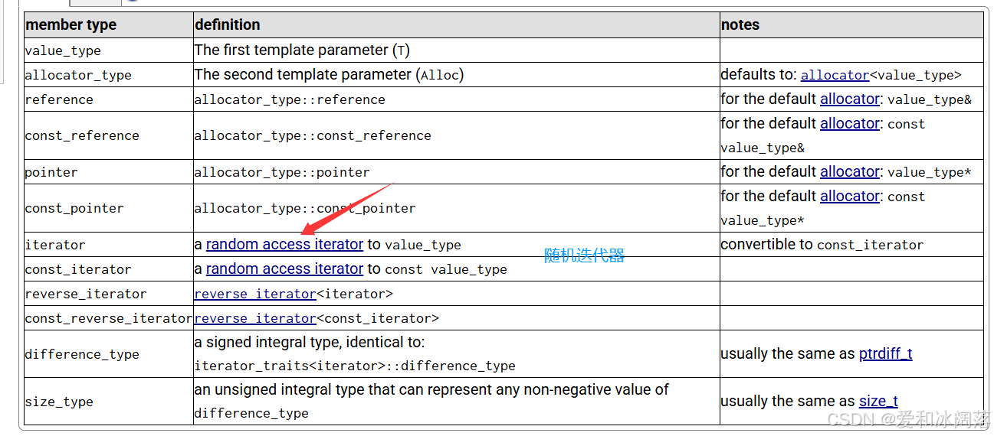Follow allocator link in the pointer row
Image resolution: width=994 pixels, height=436 pixels.
pos(850,171)
